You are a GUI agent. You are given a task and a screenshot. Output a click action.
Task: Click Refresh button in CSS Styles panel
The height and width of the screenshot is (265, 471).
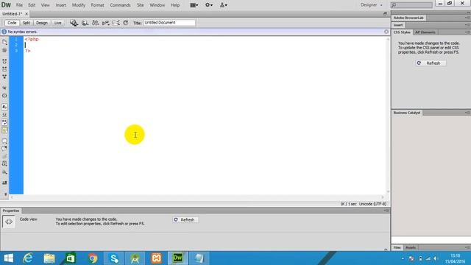click(431, 63)
